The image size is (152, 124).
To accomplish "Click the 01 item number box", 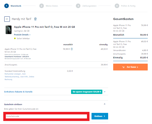I will [7, 19].
